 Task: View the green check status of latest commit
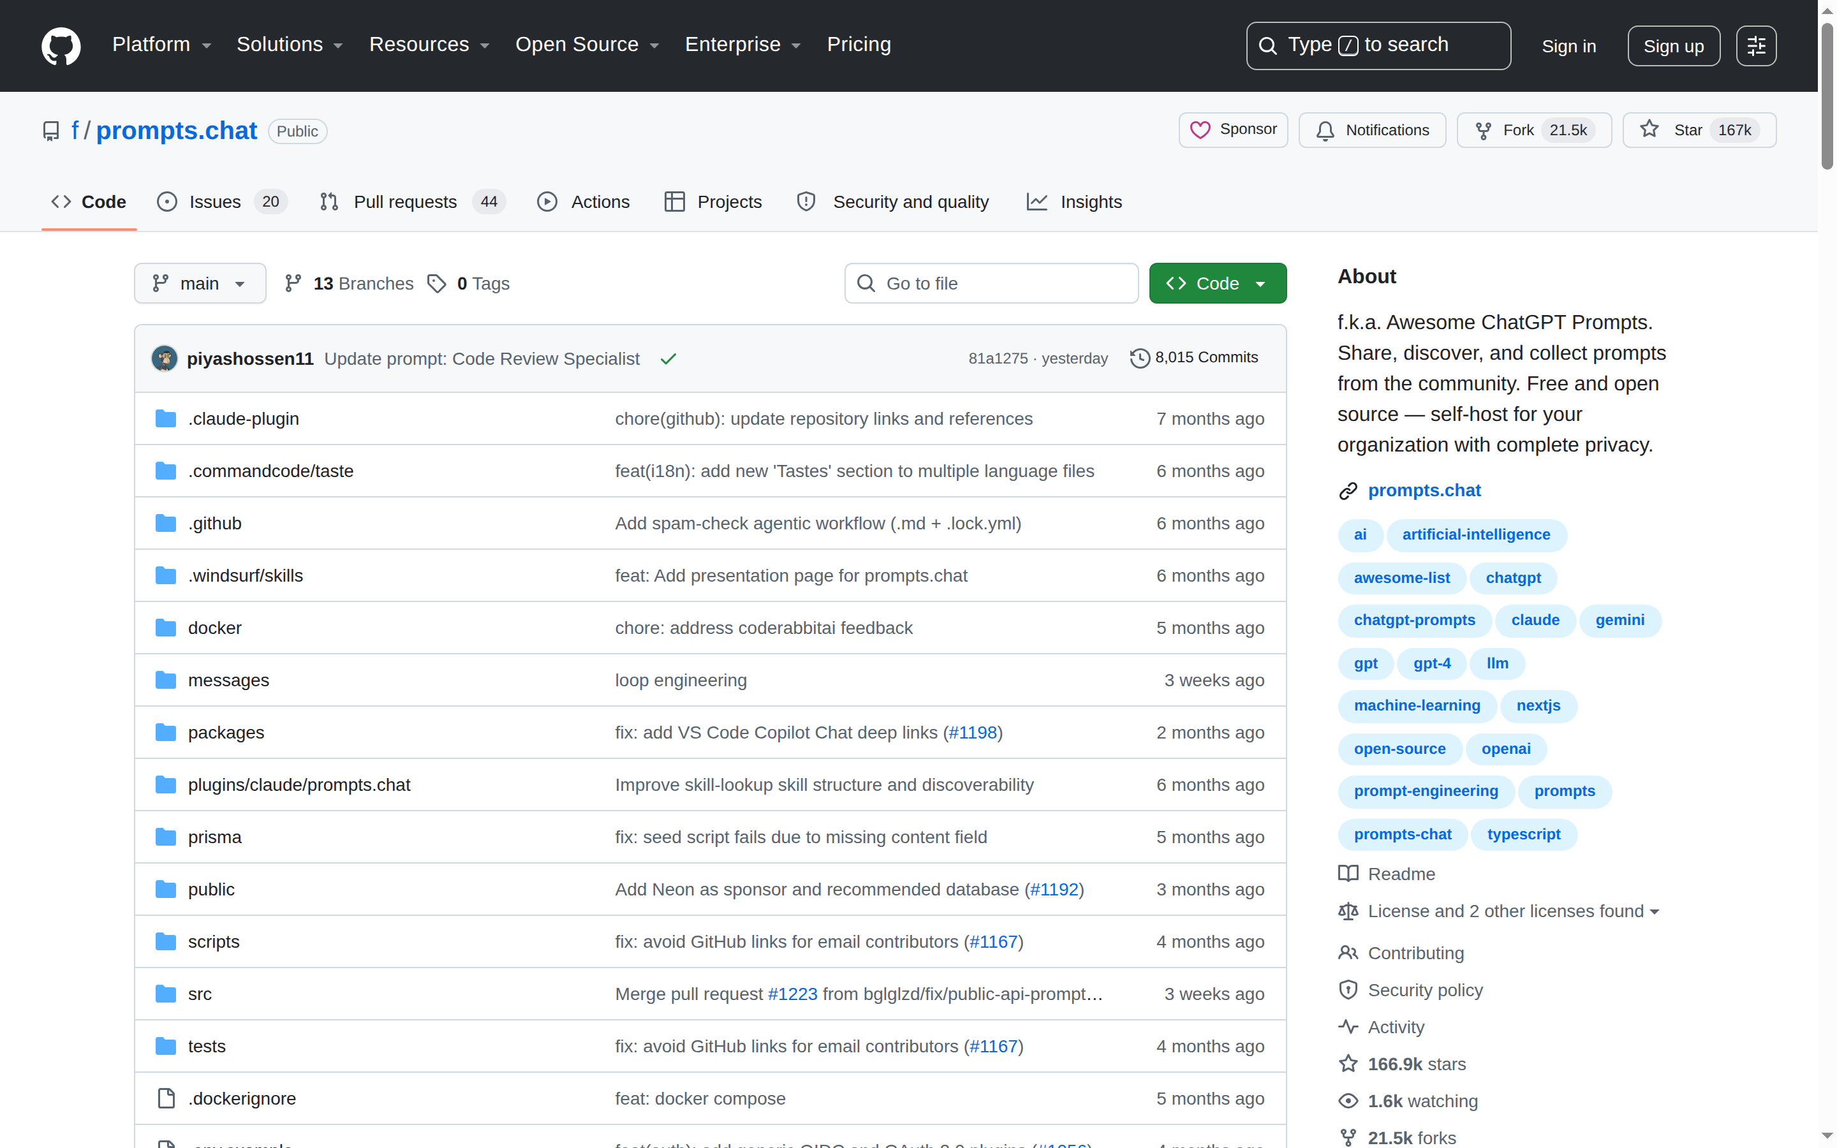pyautogui.click(x=668, y=358)
